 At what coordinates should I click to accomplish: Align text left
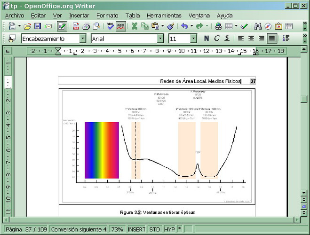(240, 39)
